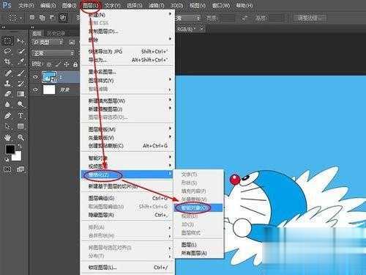The image size is (366, 275).
Task: Select the Gradient tool
Action: 20,94
